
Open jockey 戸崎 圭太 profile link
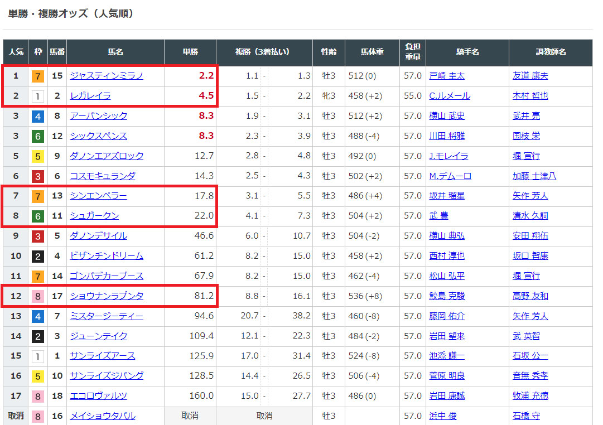[446, 76]
